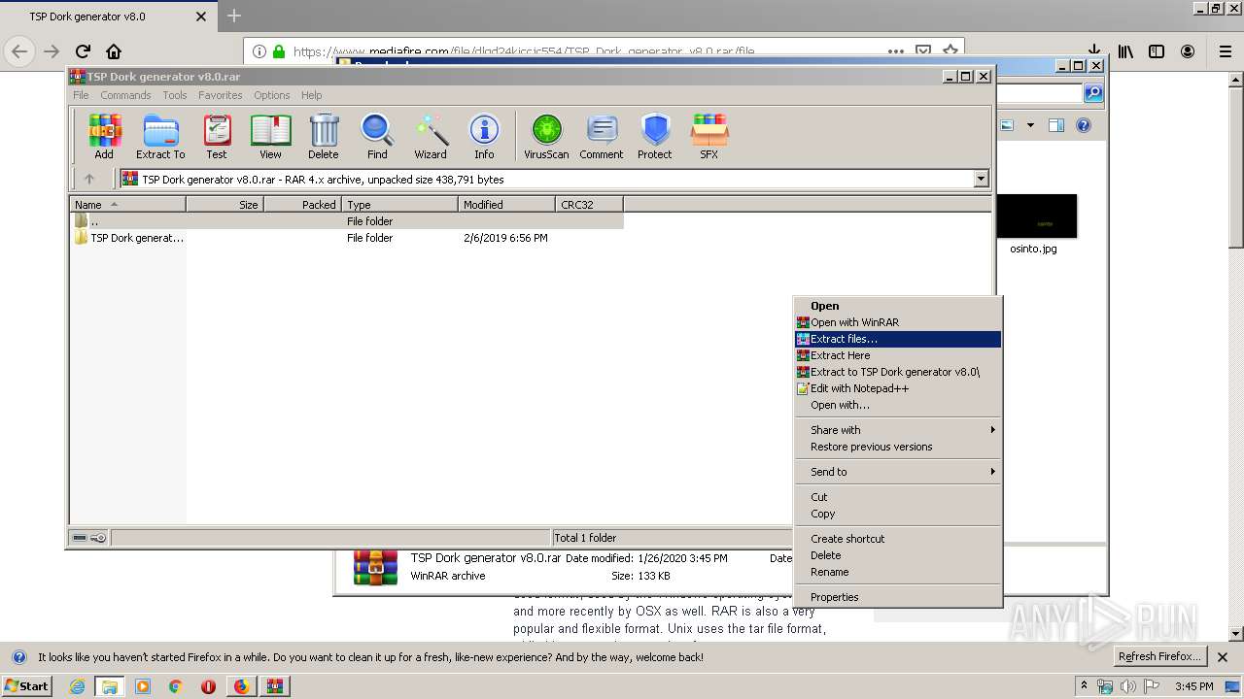This screenshot has width=1244, height=699.
Task: Select the parent folder '..' row
Action: [x=347, y=221]
